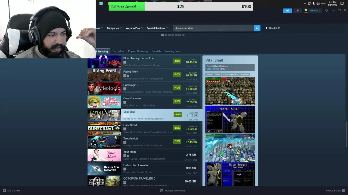348x195 pixels.
Task: Select the second carousel page dot
Action: tap(166, 35)
